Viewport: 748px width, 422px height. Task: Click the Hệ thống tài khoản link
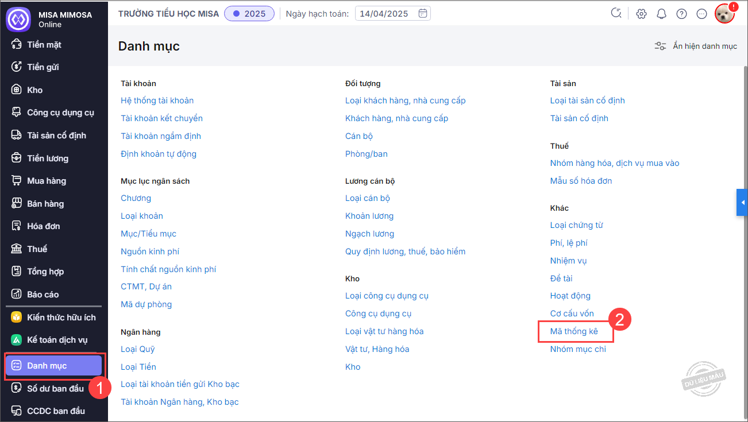(x=157, y=100)
